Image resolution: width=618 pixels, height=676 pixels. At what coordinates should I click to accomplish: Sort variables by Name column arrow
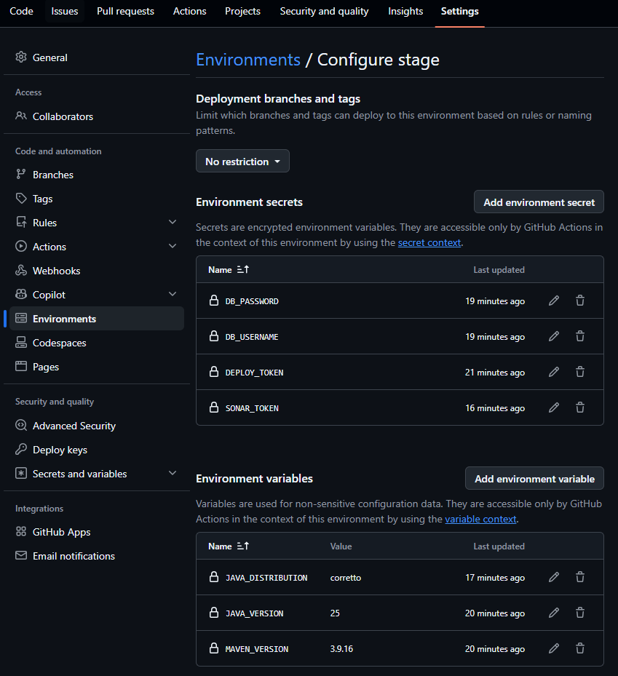point(243,546)
